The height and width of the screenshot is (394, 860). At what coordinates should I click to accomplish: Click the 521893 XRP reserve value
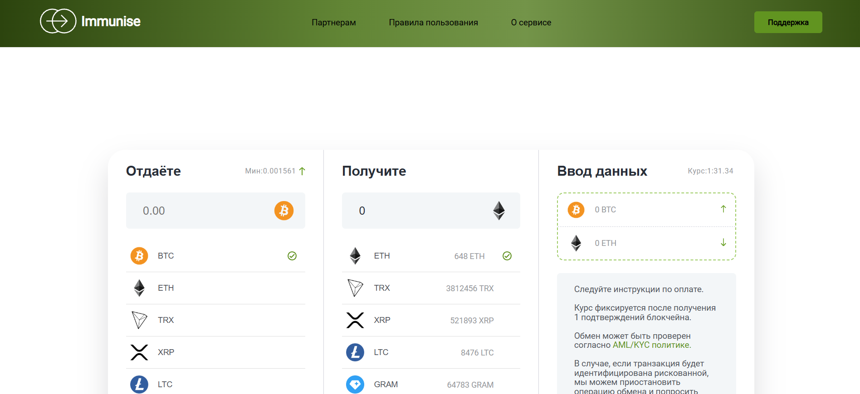472,321
